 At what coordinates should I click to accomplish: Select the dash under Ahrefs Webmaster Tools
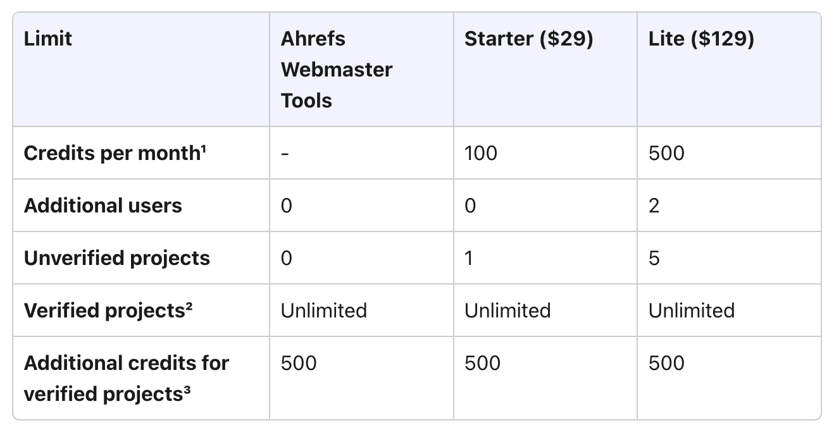285,154
